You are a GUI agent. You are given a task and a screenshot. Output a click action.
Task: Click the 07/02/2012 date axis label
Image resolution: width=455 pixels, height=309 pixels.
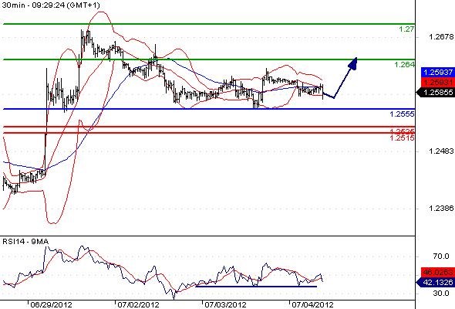138,304
